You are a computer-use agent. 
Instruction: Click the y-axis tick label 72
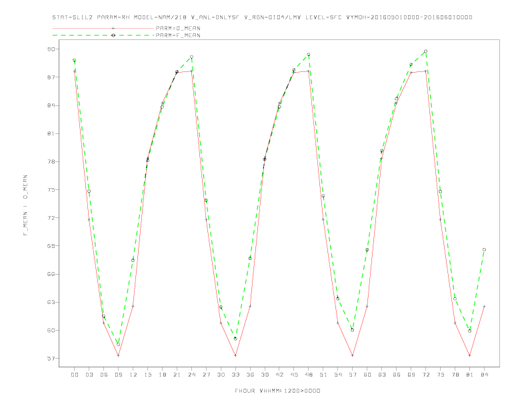point(51,218)
